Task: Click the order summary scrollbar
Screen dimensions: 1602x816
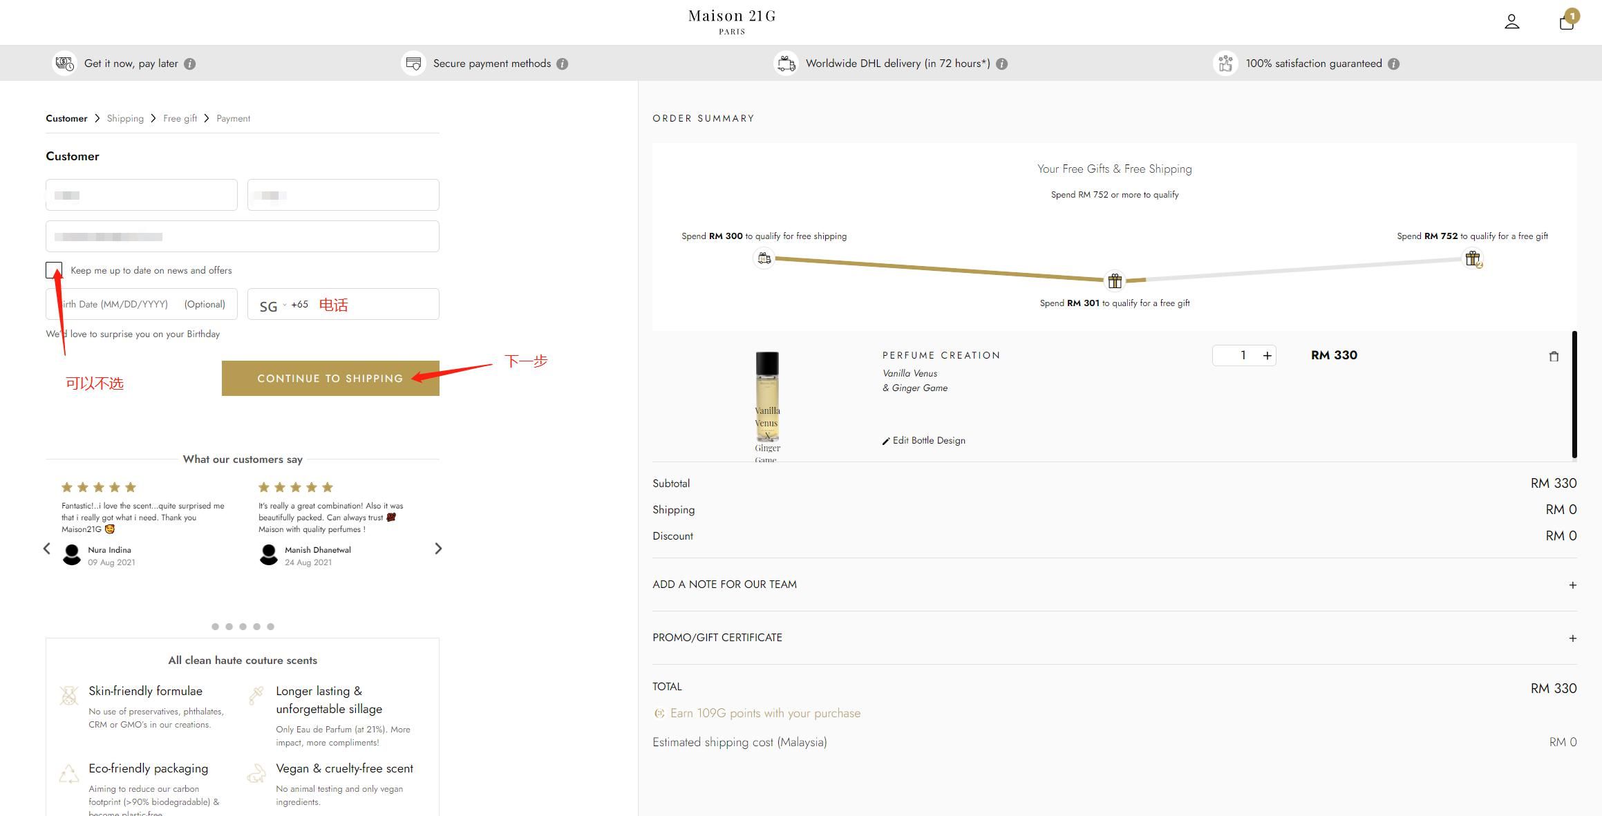Action: tap(1574, 395)
